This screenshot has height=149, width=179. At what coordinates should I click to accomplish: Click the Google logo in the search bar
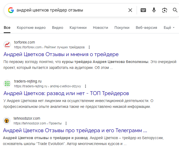click(x=11, y=10)
